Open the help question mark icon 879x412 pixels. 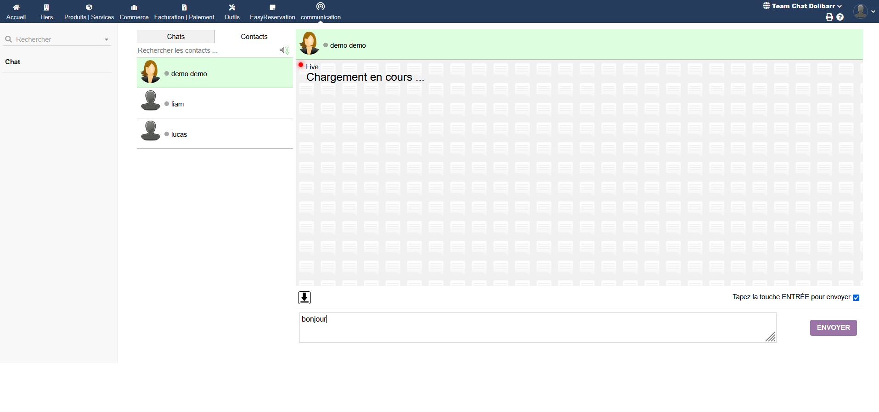[840, 17]
